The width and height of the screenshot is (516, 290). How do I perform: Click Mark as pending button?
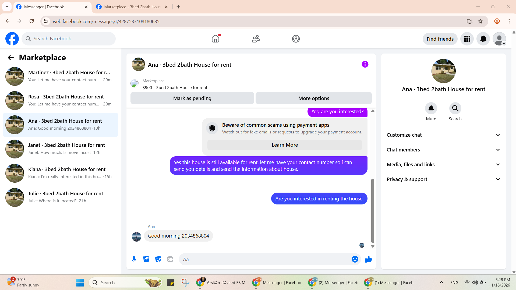[x=192, y=98]
